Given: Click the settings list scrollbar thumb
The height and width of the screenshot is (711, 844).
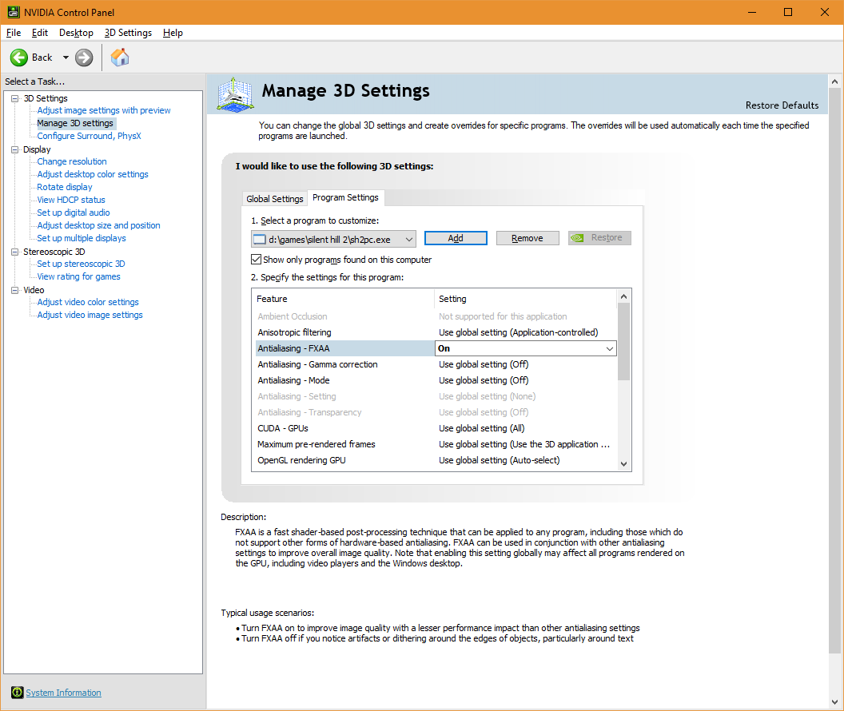Looking at the screenshot, I should pos(624,341).
